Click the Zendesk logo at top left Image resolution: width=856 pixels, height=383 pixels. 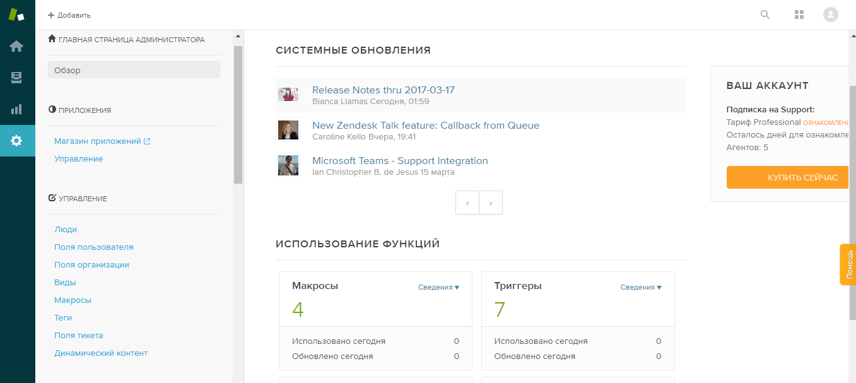click(17, 14)
